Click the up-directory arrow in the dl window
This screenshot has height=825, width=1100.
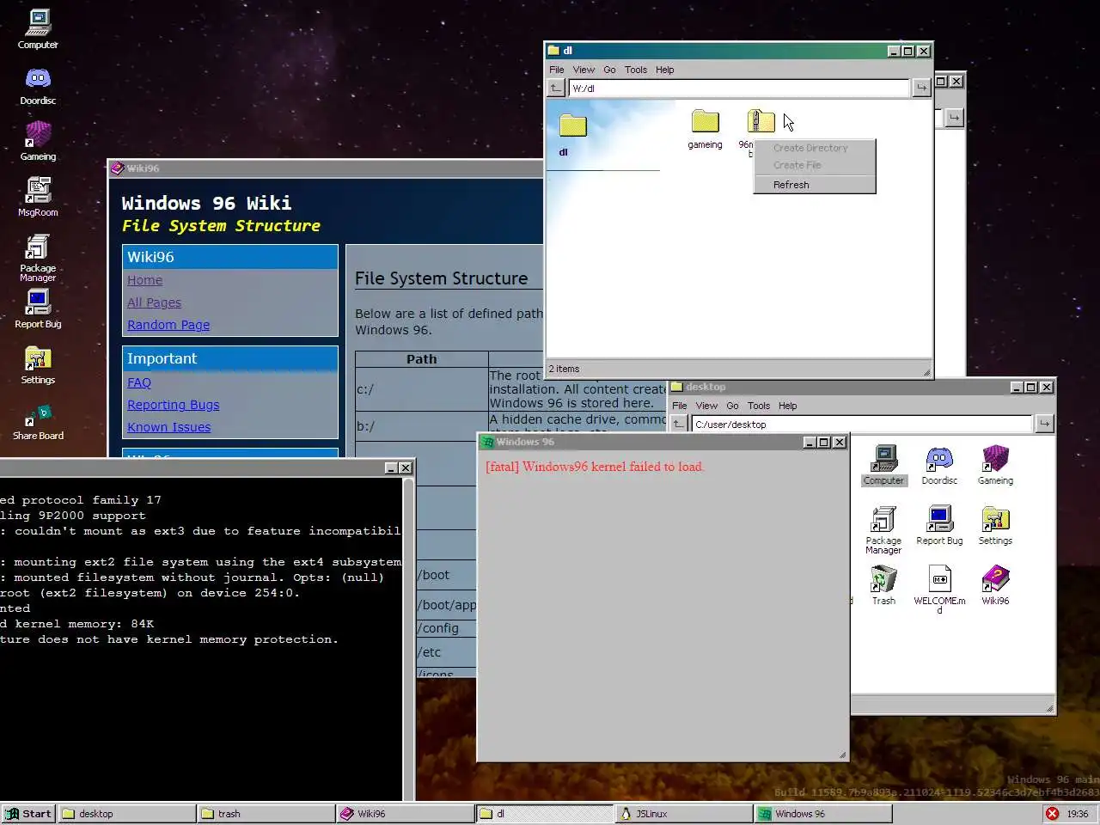point(556,88)
